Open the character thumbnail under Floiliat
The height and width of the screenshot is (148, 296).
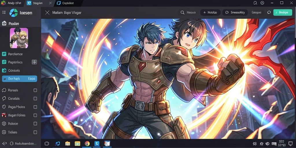click(x=19, y=38)
